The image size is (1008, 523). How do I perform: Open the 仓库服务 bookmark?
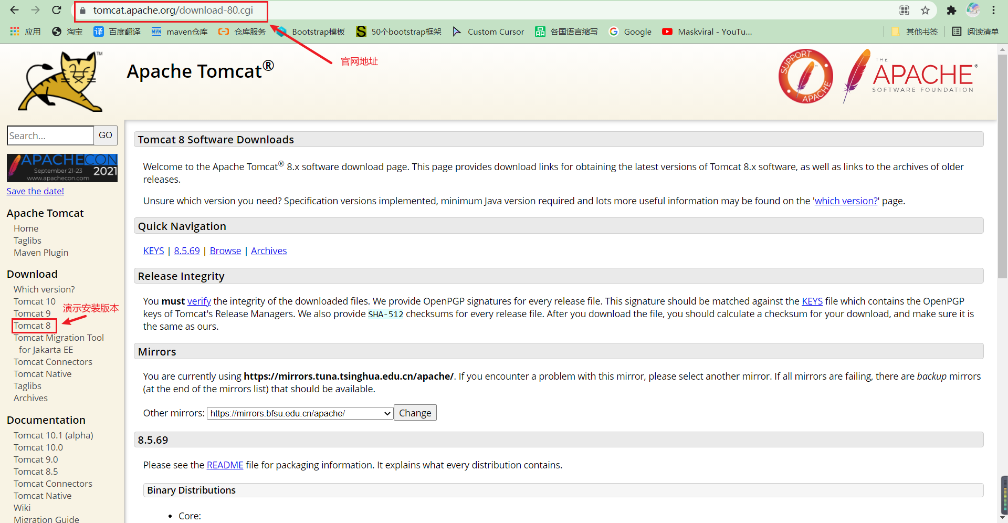(242, 32)
